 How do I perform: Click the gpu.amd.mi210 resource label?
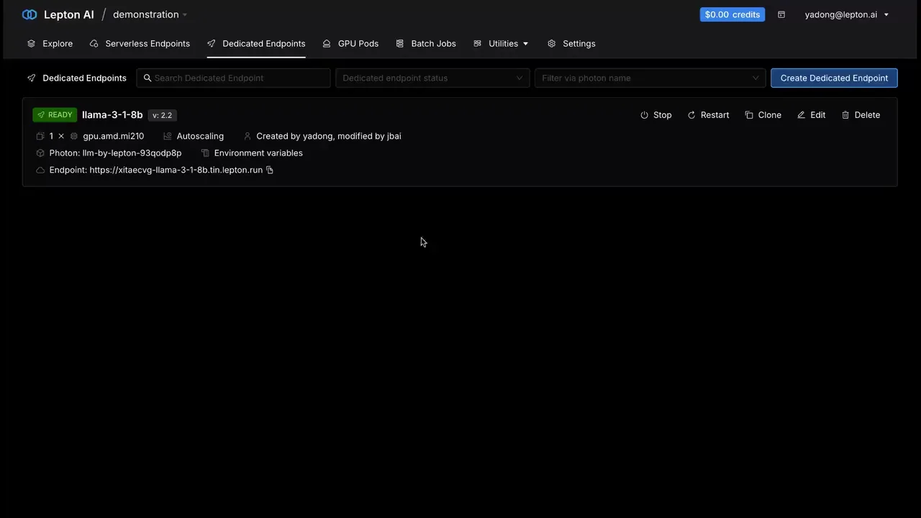[x=114, y=136]
